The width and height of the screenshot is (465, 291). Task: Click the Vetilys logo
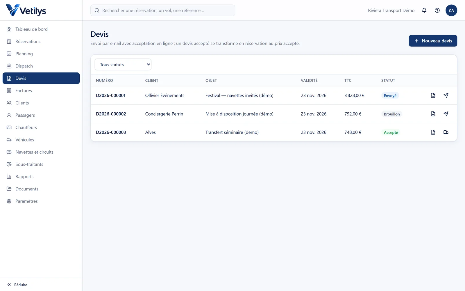pos(26,10)
